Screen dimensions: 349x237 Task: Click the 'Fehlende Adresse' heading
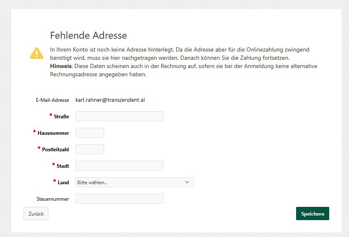88,35
